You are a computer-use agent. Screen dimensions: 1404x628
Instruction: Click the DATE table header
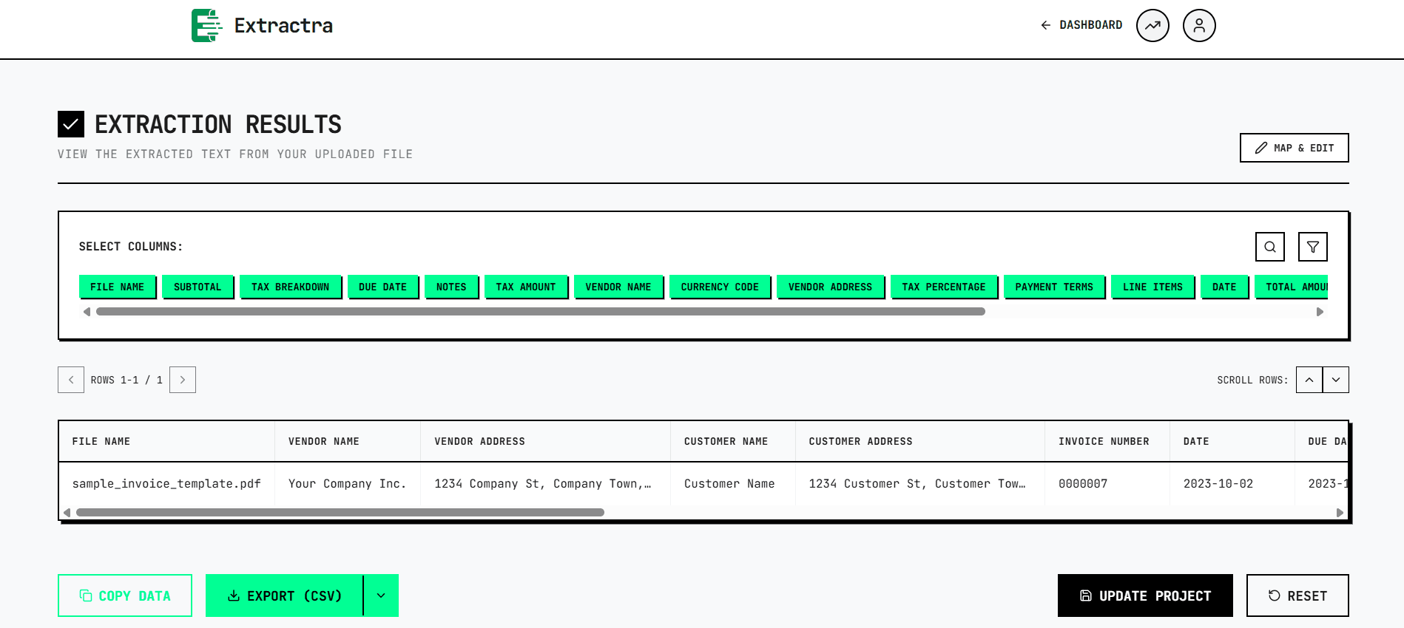tap(1232, 441)
